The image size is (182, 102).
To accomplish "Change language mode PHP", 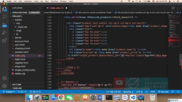I will coord(153,92).
